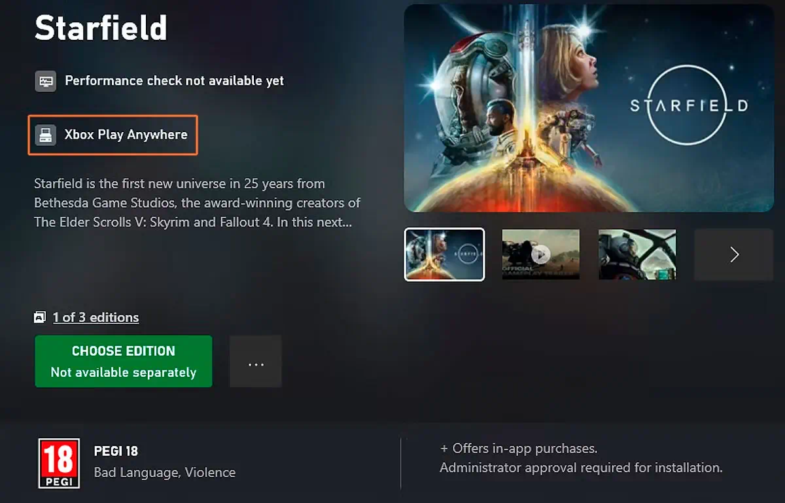Expand the truncated Starfield description text
Image resolution: width=785 pixels, height=503 pixels.
pyautogui.click(x=197, y=203)
